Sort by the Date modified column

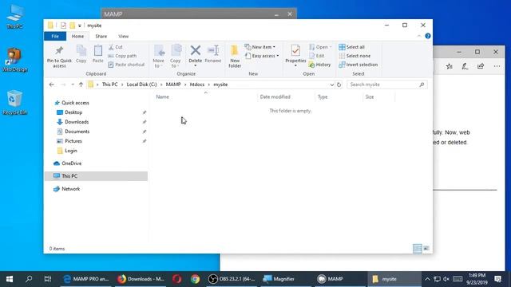click(x=275, y=97)
